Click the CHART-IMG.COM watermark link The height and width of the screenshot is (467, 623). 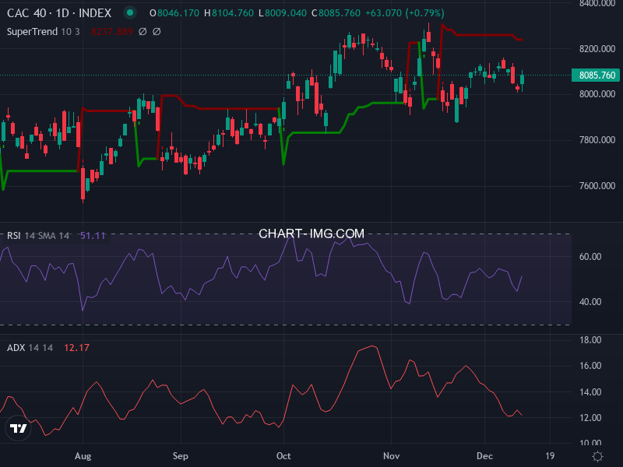tap(311, 233)
